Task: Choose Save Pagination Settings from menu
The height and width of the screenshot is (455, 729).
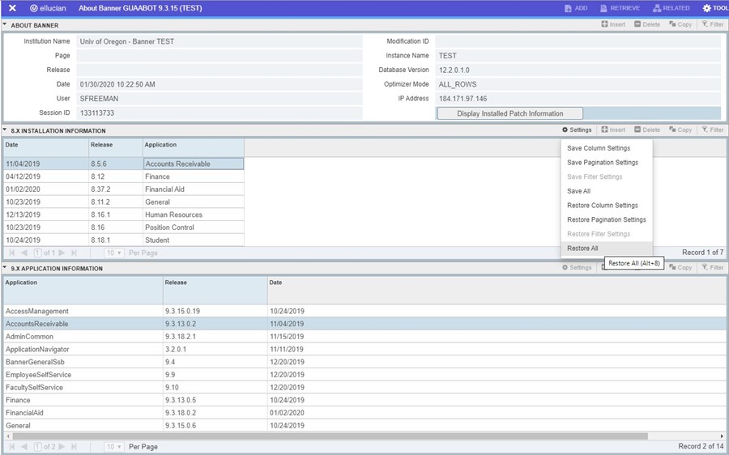Action: [x=607, y=162]
